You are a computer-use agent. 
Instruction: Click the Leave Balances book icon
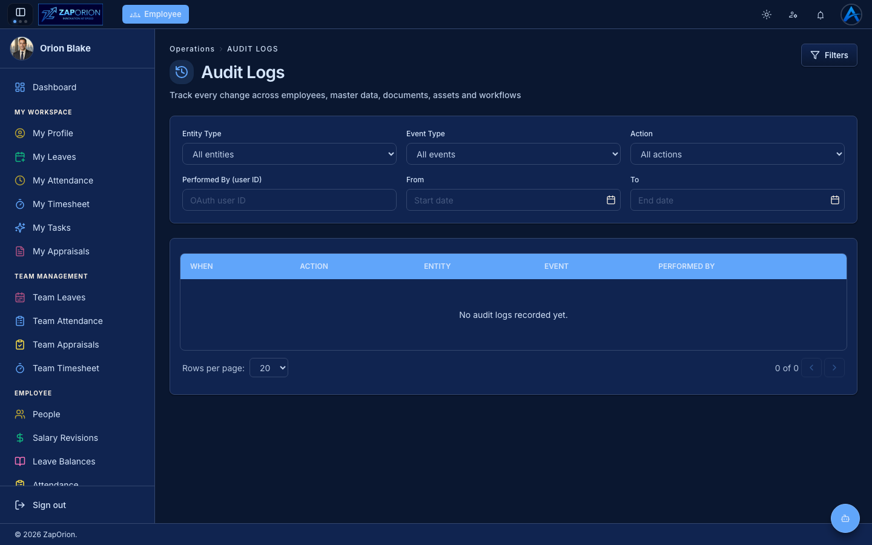(x=20, y=461)
